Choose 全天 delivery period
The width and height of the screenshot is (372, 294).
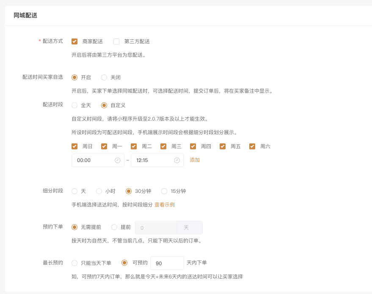[74, 105]
